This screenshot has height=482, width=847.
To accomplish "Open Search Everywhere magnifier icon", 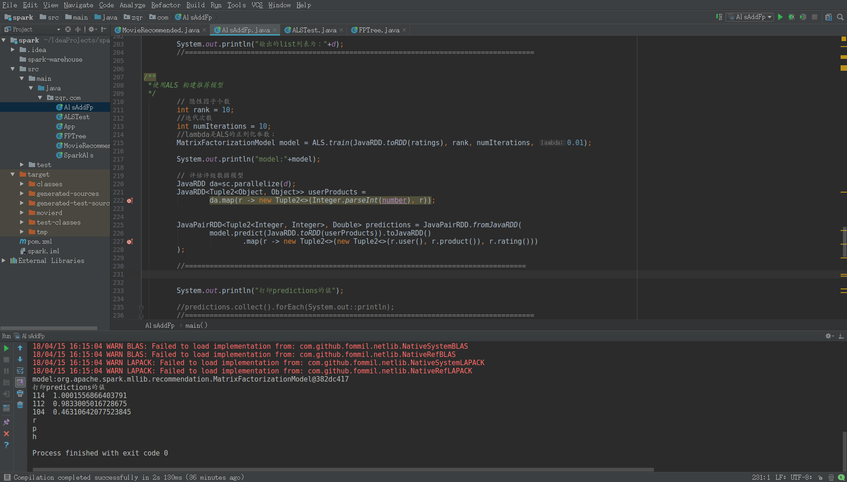I will click(x=840, y=17).
